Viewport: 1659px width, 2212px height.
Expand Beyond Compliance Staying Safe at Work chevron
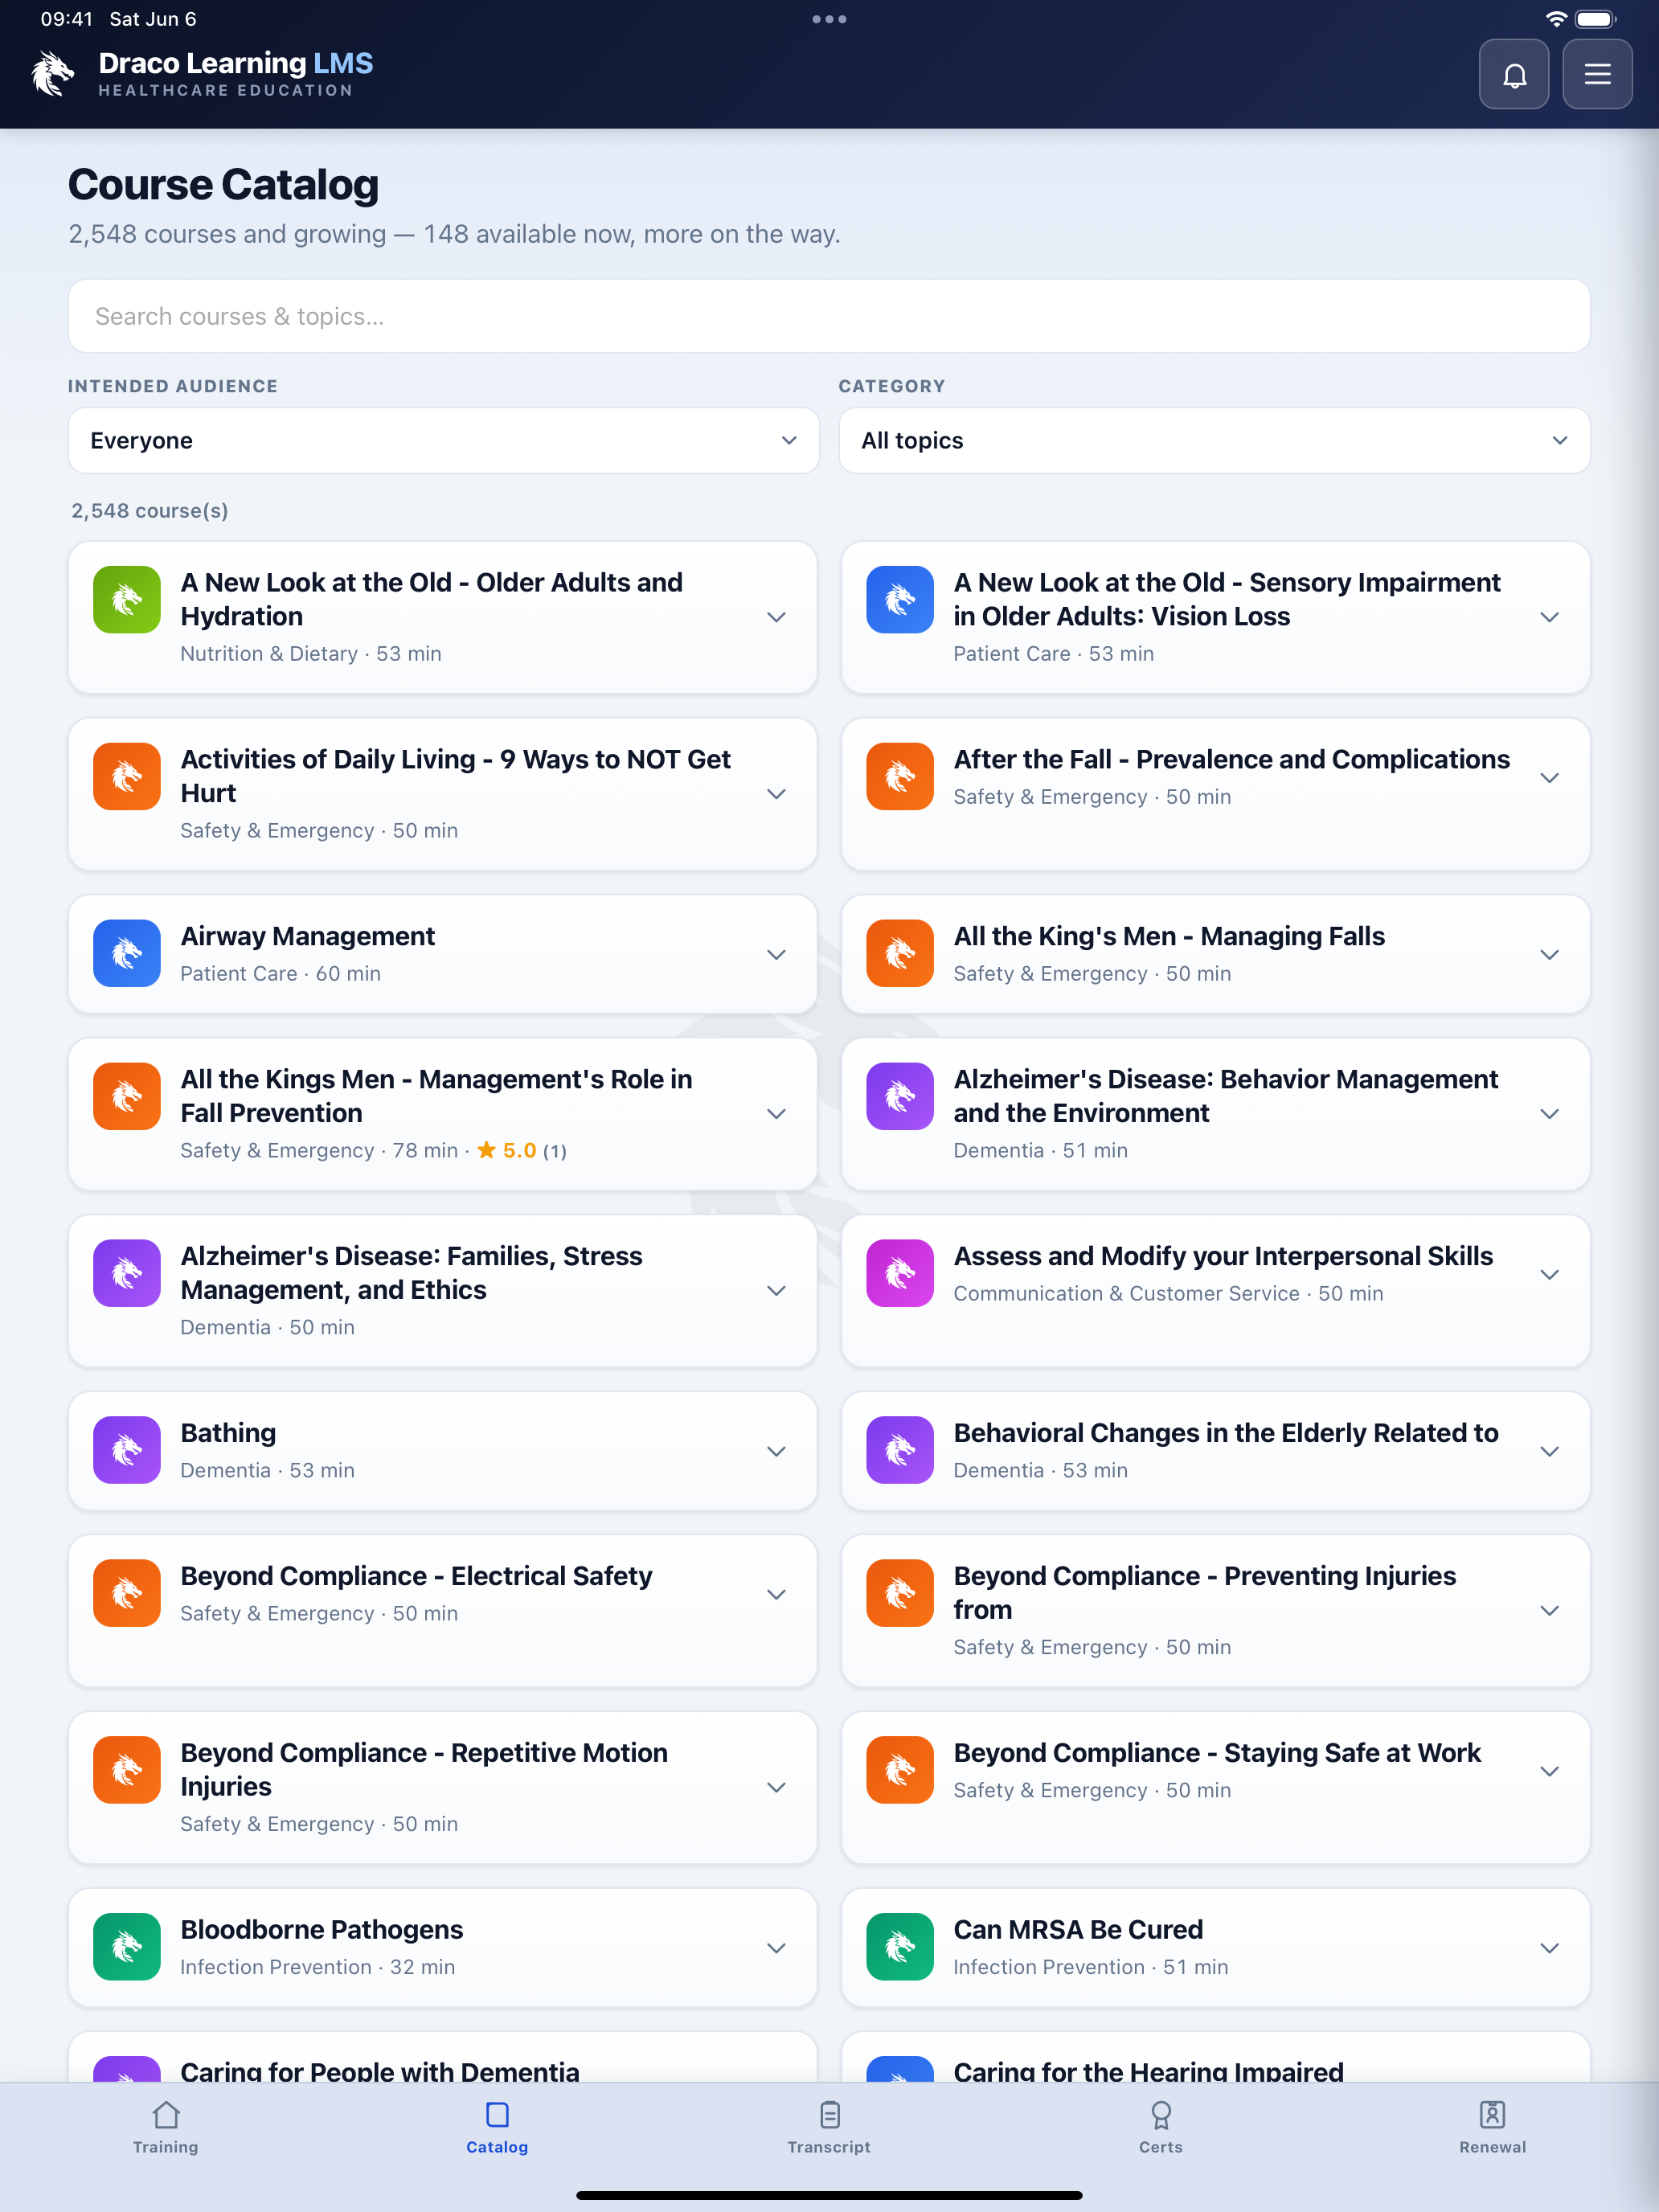tap(1549, 1772)
